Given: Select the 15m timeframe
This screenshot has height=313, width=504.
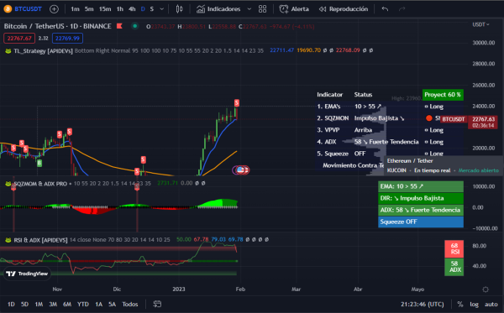Looking at the screenshot, I should click(x=105, y=9).
